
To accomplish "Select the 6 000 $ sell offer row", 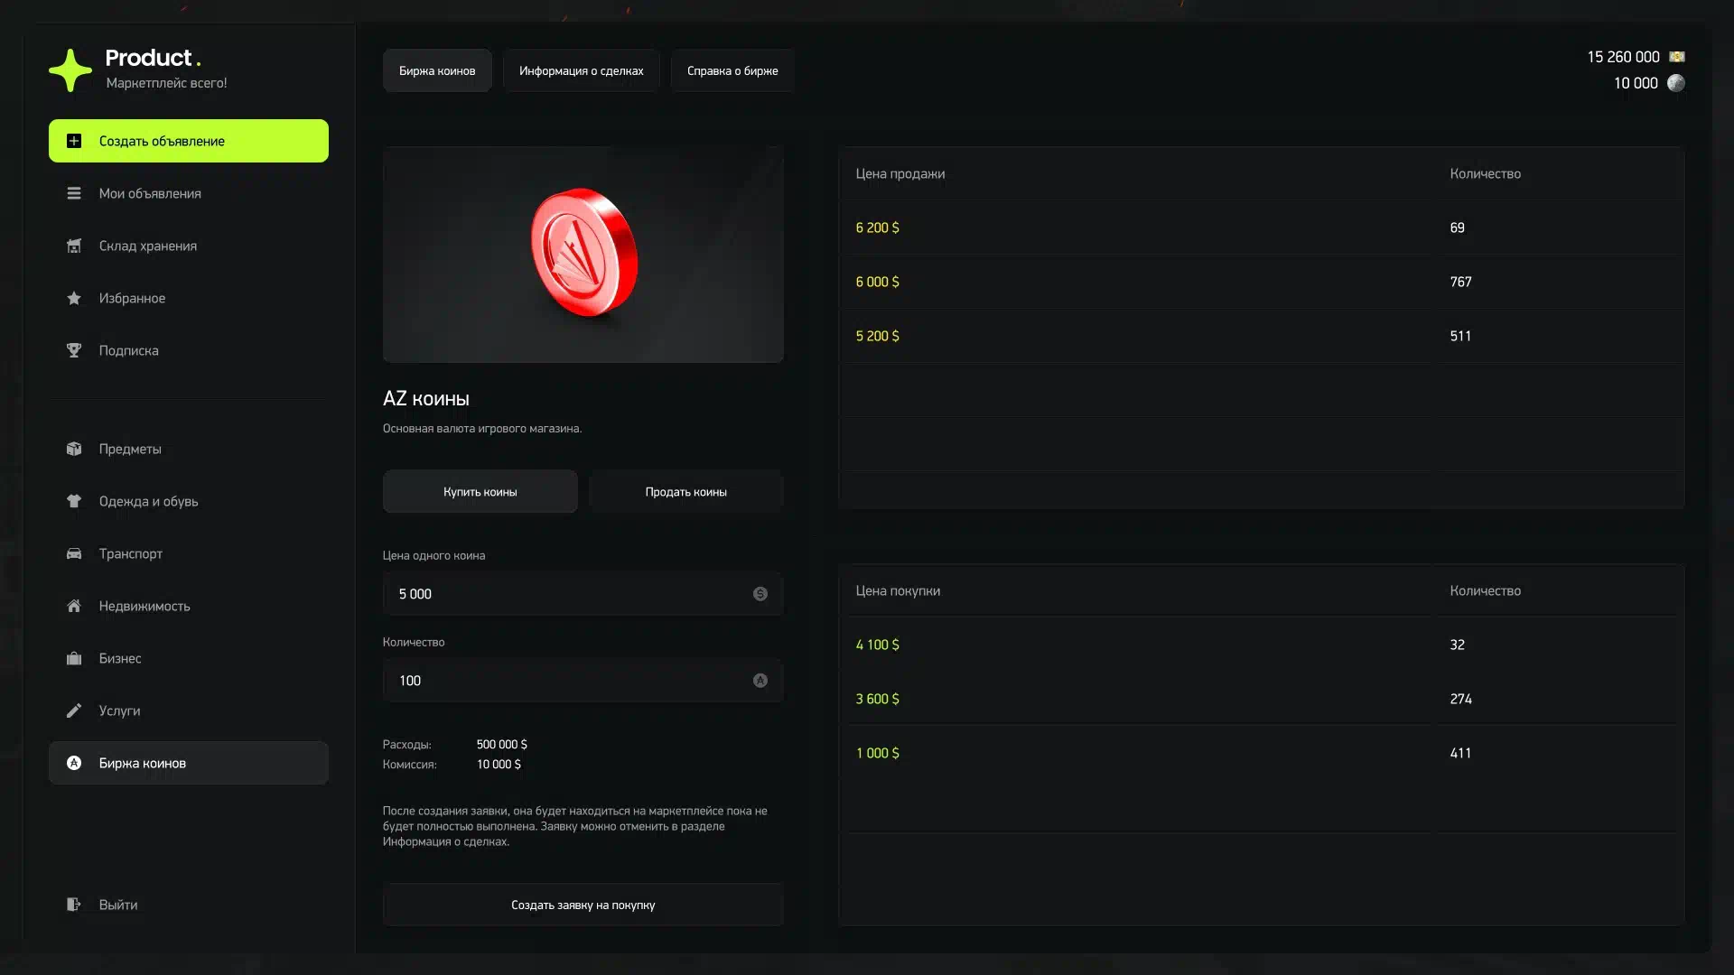I will pos(1261,282).
